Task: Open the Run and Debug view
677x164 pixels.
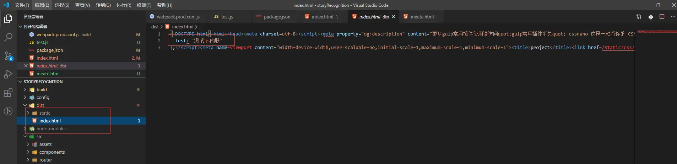Action: point(8,74)
